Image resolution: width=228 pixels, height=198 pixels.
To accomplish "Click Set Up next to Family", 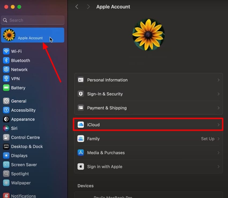I will coord(208,139).
